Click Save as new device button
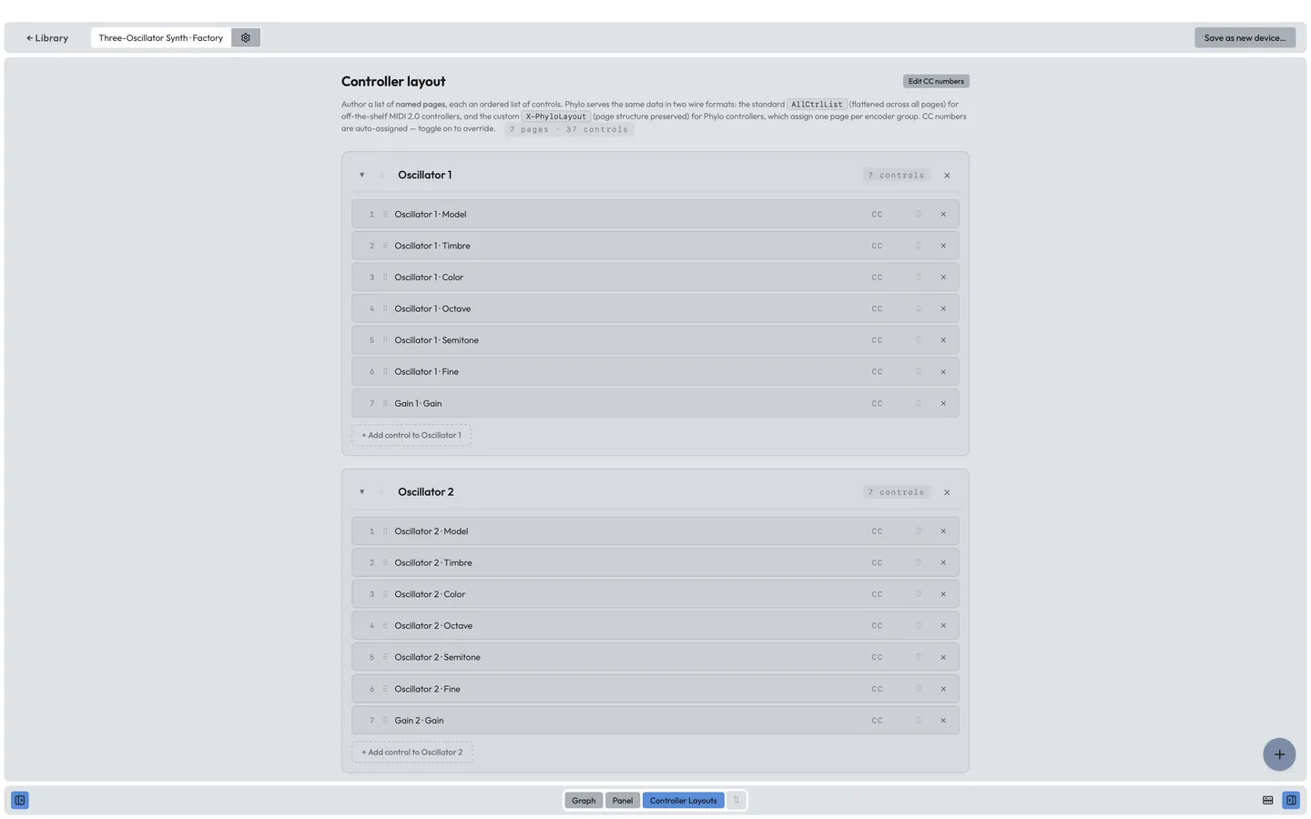 pos(1245,38)
